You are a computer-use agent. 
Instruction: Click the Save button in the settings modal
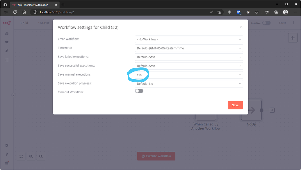click(x=235, y=105)
